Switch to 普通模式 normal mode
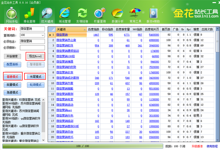The height and width of the screenshot is (150, 220). pos(12,77)
